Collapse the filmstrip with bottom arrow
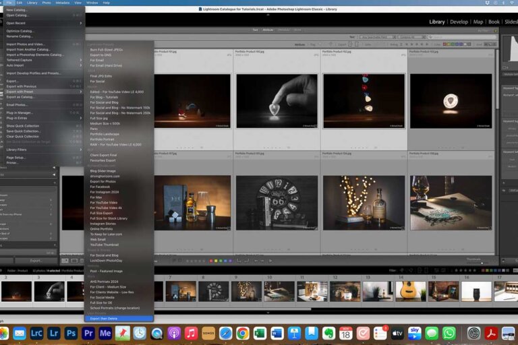This screenshot has height=345, width=518. coord(268,313)
